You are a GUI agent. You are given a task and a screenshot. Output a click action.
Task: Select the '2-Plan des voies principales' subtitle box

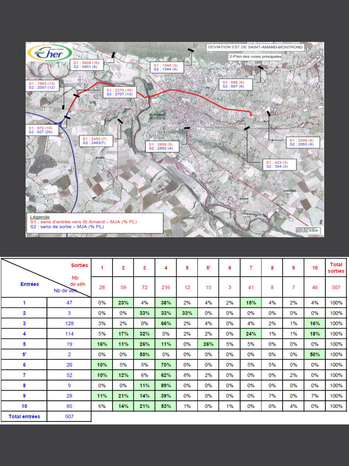pyautogui.click(x=255, y=56)
